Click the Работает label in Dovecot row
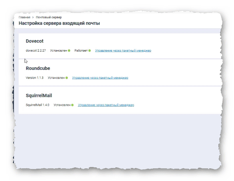 81,51
